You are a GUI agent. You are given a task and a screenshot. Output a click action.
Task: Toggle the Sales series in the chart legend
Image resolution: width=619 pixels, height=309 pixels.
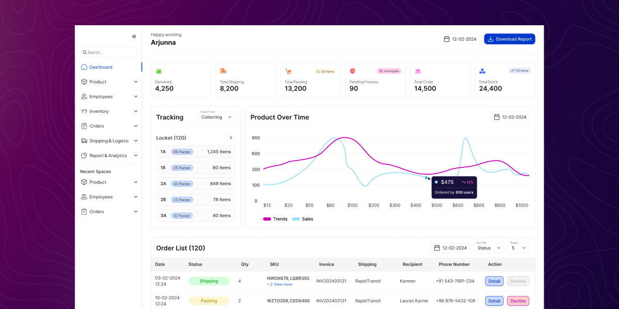[x=303, y=219]
